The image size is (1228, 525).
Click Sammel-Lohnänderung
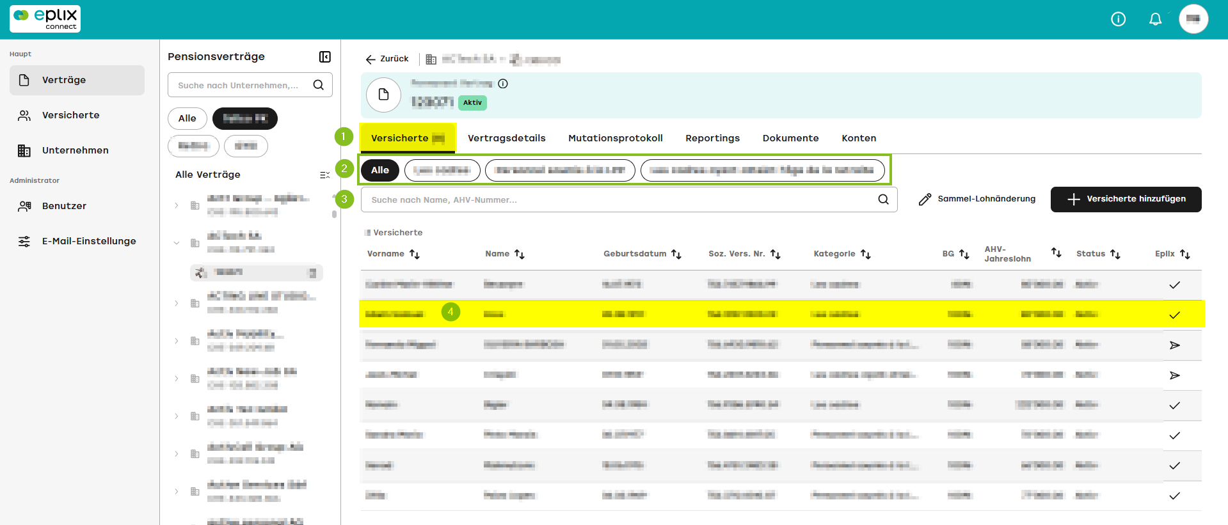pyautogui.click(x=977, y=200)
